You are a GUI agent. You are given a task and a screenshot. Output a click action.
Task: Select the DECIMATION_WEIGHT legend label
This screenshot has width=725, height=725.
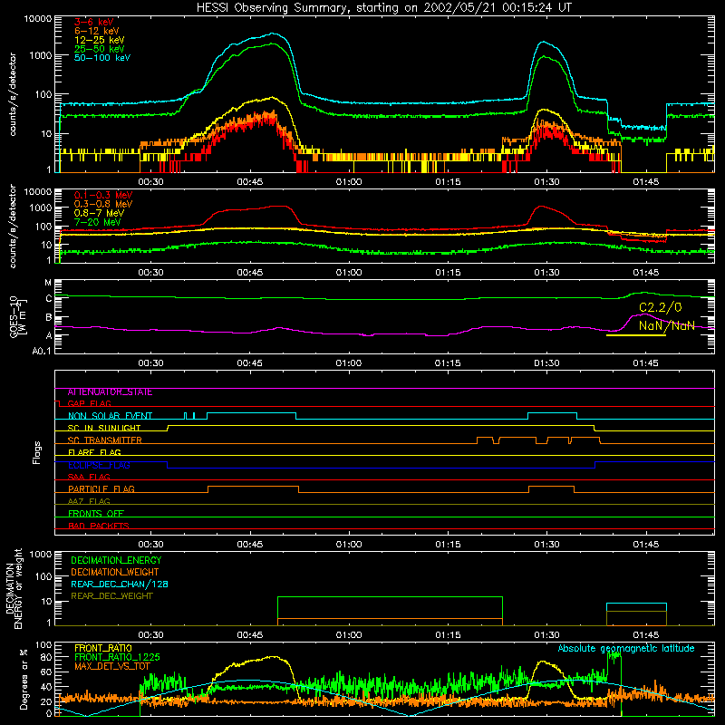tap(115, 573)
